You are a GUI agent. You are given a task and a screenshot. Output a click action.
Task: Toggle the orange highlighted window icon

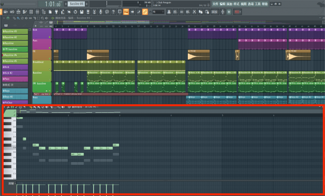[126, 12]
